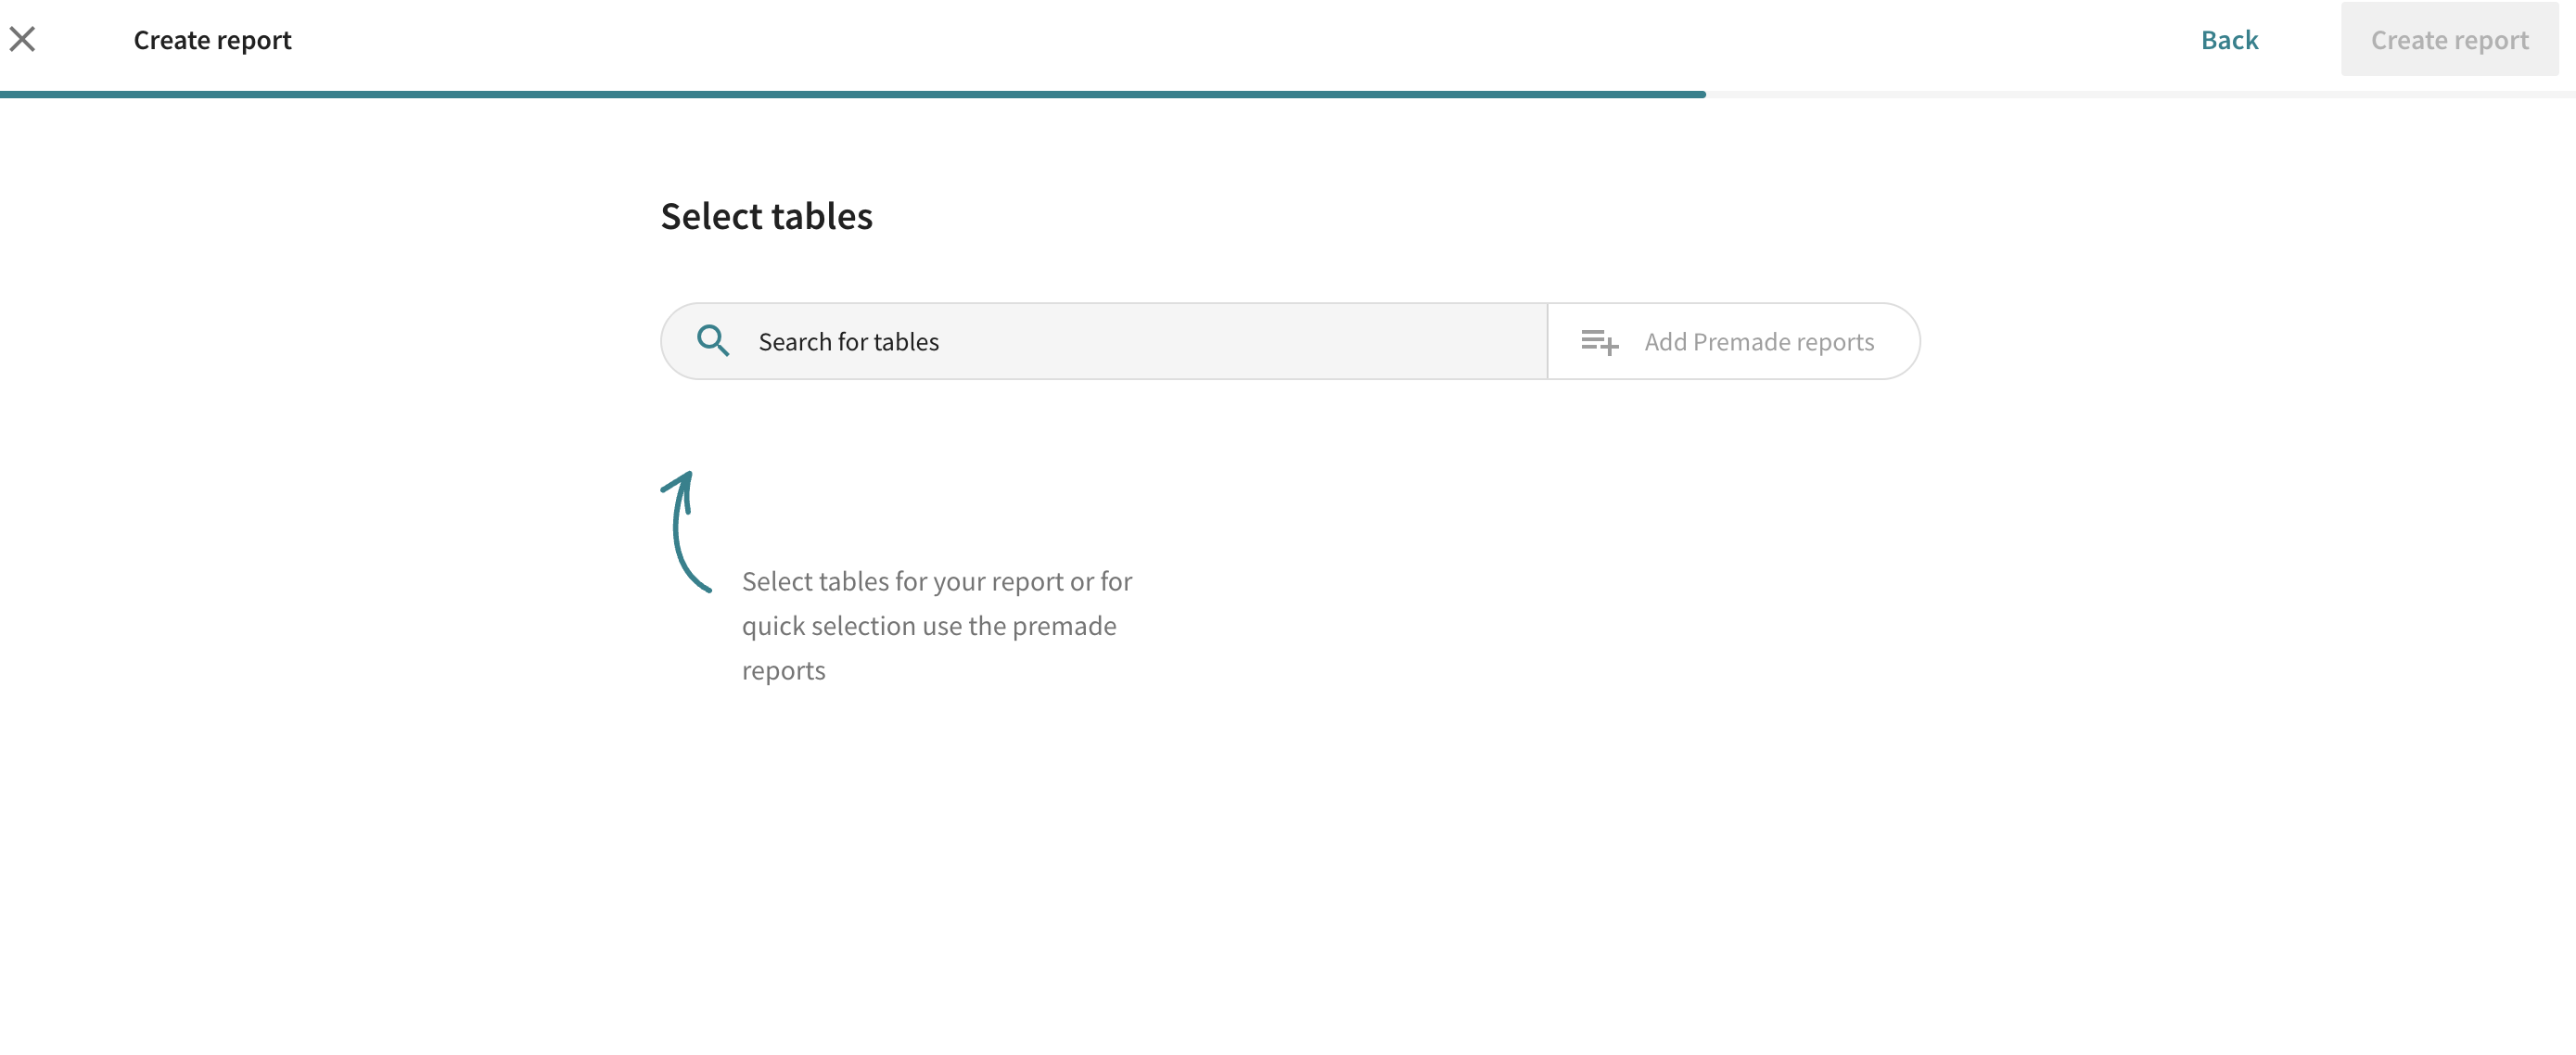The image size is (2576, 1055).
Task: Click hint line "quick selection use the premade"
Action: tap(928, 626)
